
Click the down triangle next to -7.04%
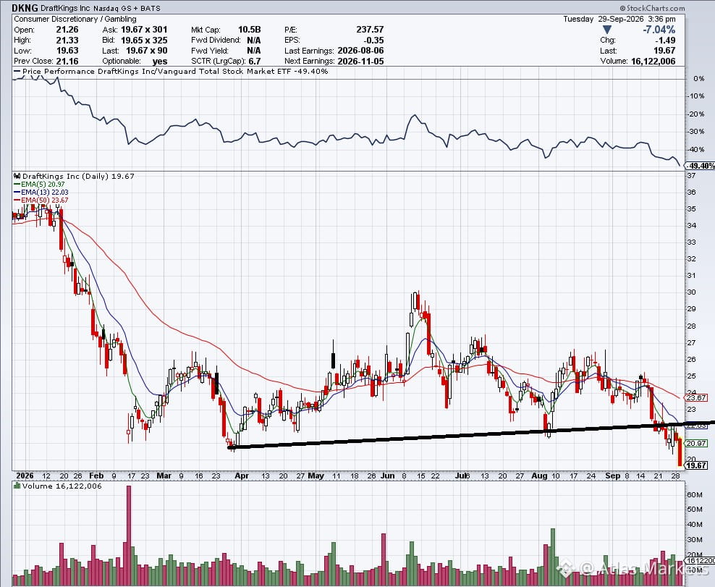[606, 30]
